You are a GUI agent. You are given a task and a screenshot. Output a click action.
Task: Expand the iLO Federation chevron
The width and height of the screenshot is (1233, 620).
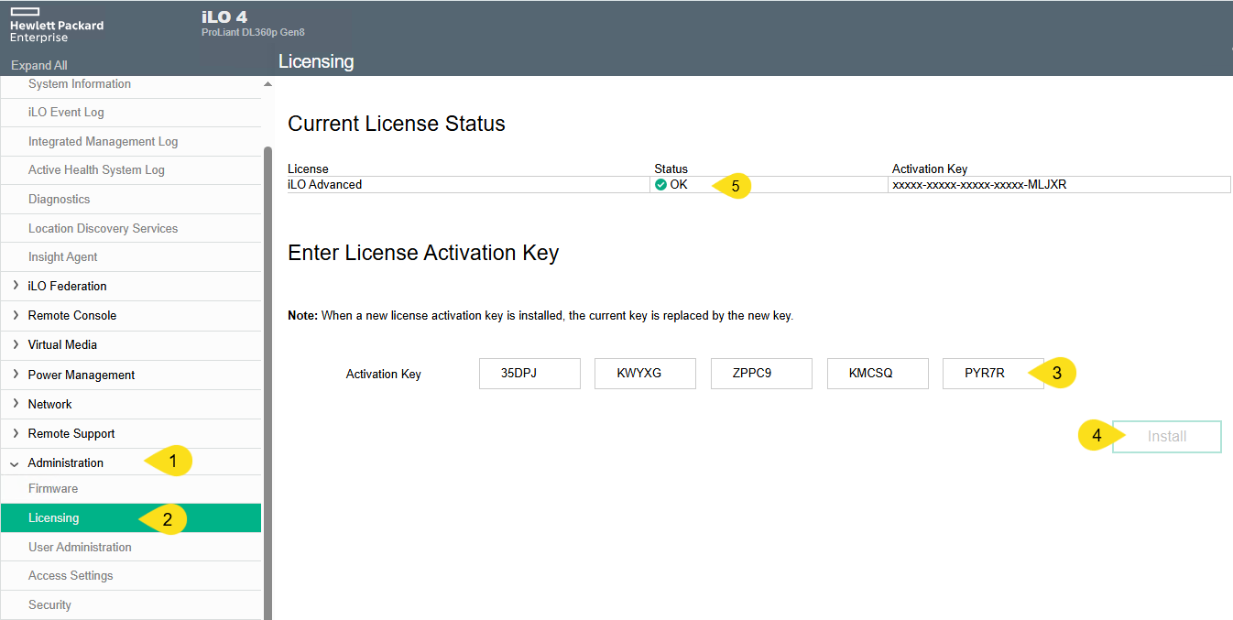[x=16, y=287]
